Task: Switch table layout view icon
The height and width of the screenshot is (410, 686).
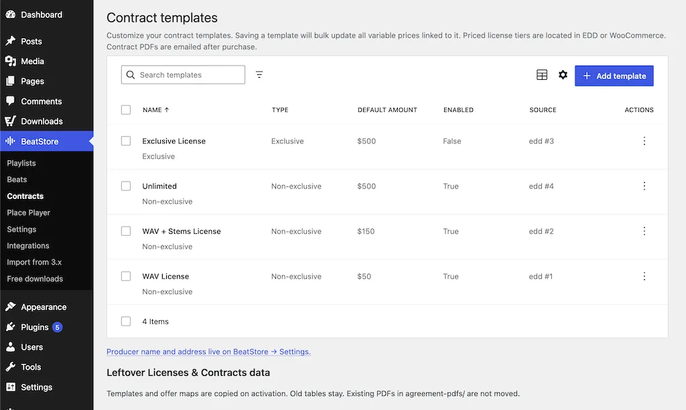Action: pos(541,75)
